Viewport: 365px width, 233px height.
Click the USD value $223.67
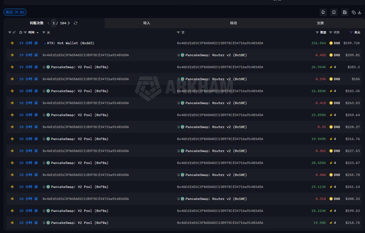click(353, 163)
